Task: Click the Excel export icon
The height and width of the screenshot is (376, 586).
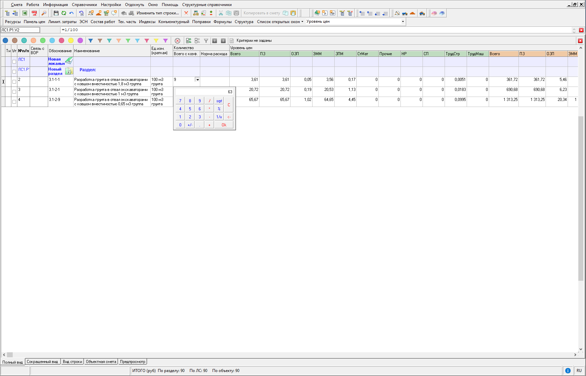Action: (25, 13)
